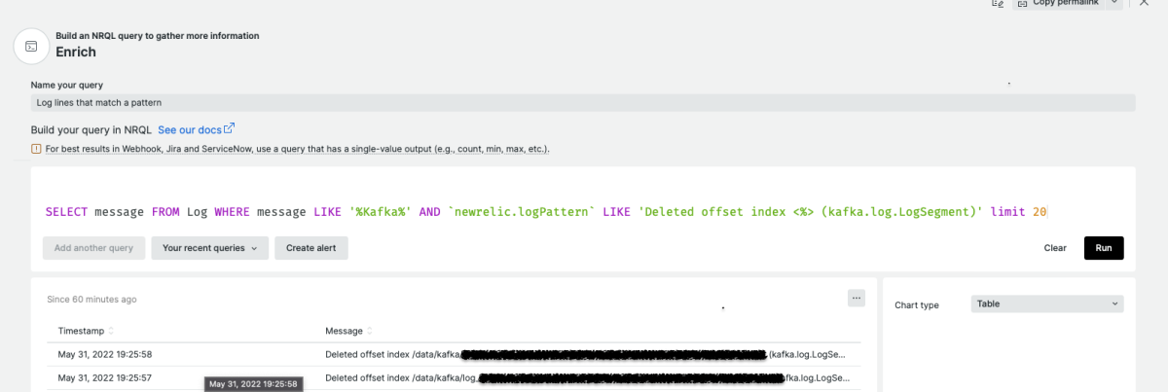Click the query name input field
The image size is (1168, 392).
(x=582, y=103)
